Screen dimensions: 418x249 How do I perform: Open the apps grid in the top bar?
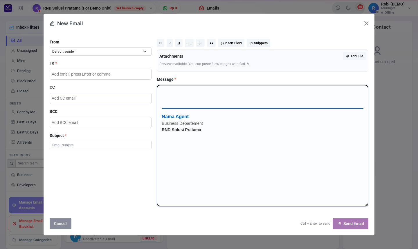(21, 8)
